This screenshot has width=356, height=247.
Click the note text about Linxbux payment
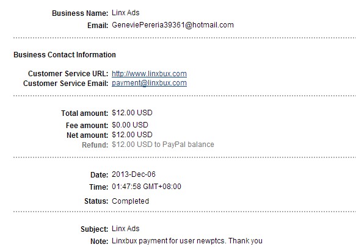(x=187, y=241)
